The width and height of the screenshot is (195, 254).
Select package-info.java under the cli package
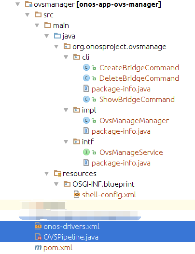pos(121,89)
